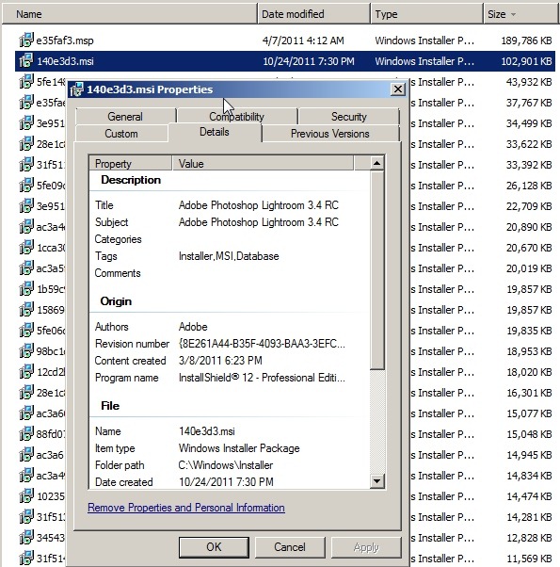Select the file icon of the 26,128 KB row

click(x=26, y=186)
